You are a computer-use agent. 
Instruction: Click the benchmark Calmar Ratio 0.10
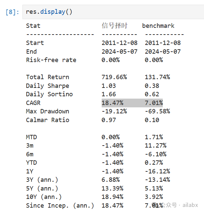coord(152,120)
